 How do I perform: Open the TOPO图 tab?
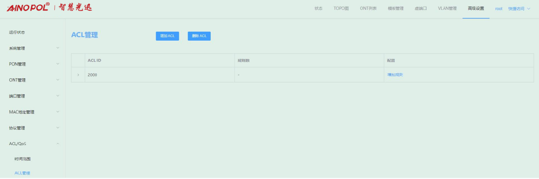pyautogui.click(x=341, y=9)
